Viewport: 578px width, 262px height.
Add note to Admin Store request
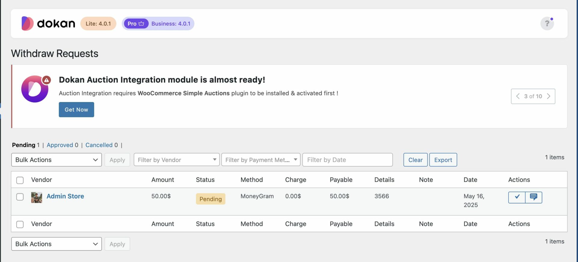(534, 197)
